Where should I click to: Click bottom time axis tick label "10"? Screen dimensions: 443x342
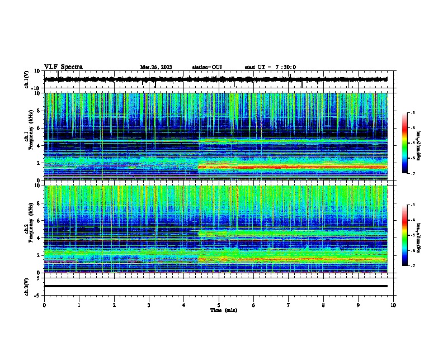393,305
